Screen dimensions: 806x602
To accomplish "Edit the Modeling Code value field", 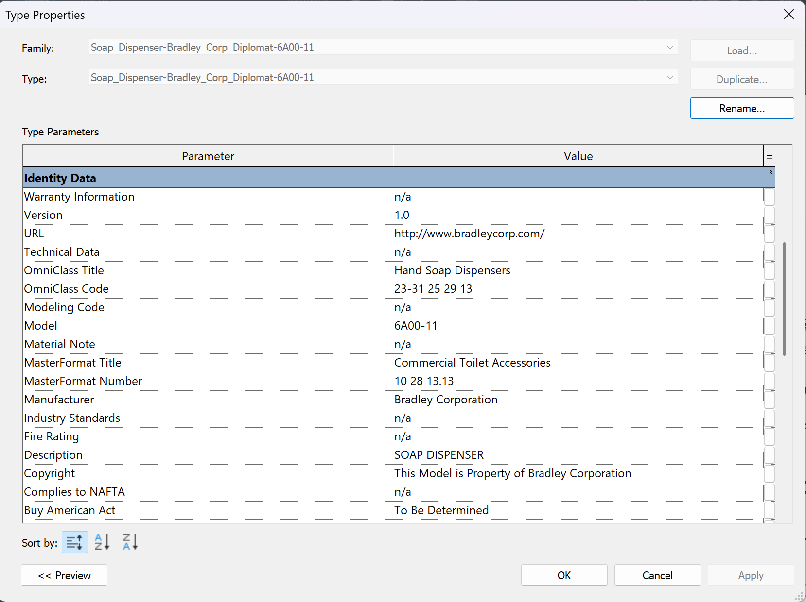I will 578,307.
